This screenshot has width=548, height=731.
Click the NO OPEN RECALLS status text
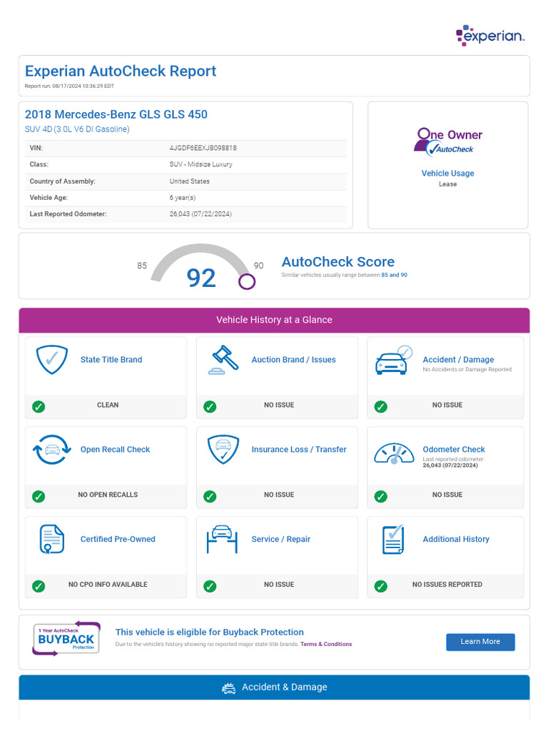108,495
